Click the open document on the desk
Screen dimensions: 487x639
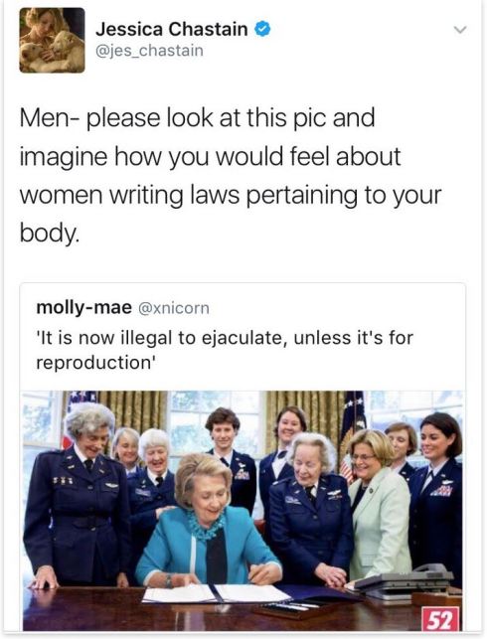(216, 593)
